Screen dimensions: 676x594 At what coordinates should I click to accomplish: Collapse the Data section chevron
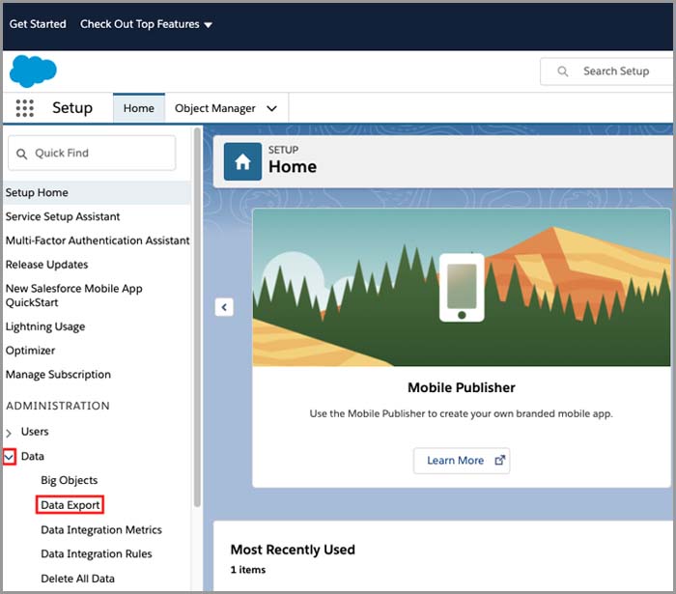pos(9,457)
